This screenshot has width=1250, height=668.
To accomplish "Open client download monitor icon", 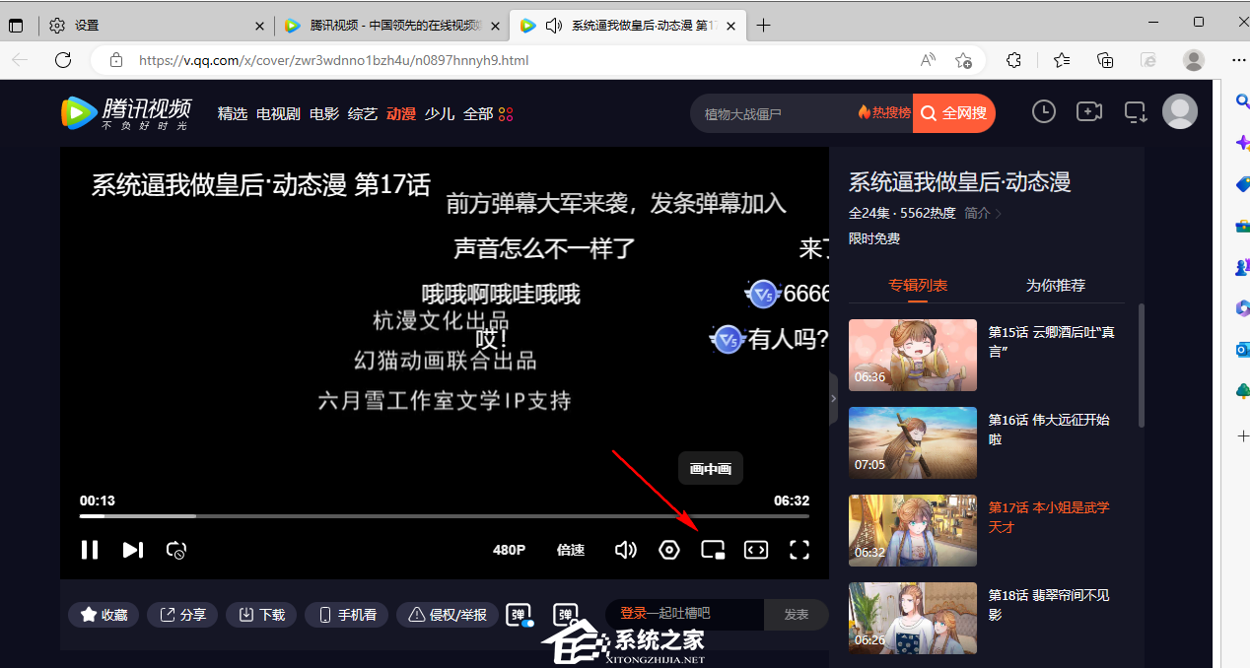I will point(1136,112).
